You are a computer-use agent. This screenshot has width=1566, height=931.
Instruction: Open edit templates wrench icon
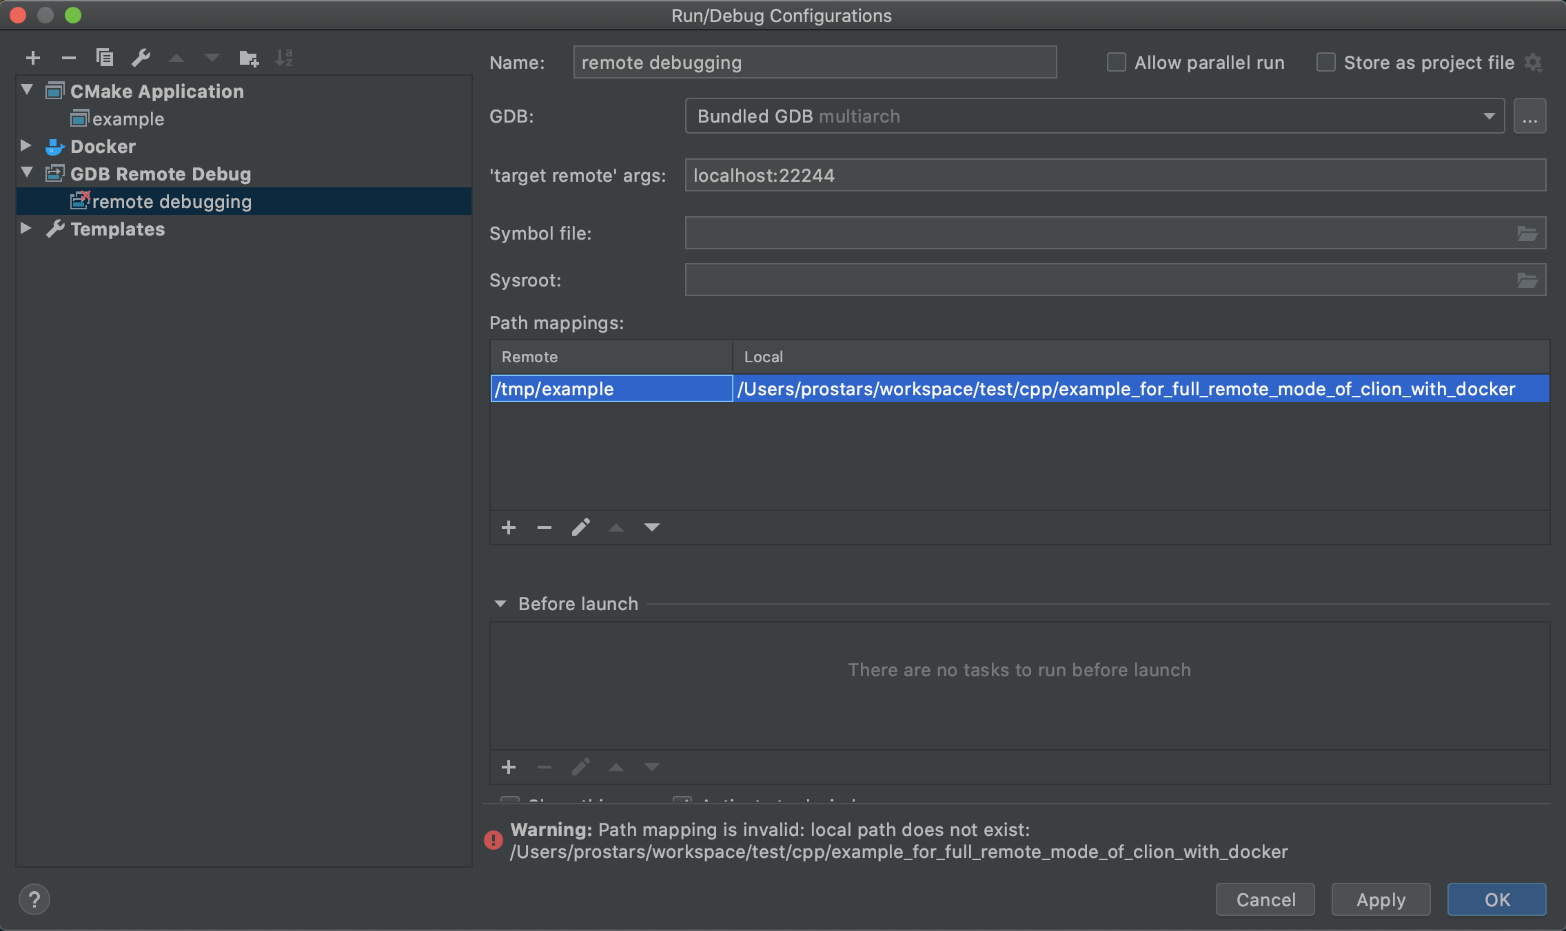click(x=141, y=58)
